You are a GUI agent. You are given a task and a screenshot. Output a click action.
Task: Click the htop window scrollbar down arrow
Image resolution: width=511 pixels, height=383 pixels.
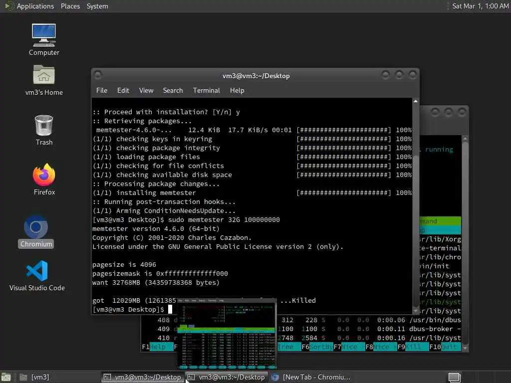[465, 348]
